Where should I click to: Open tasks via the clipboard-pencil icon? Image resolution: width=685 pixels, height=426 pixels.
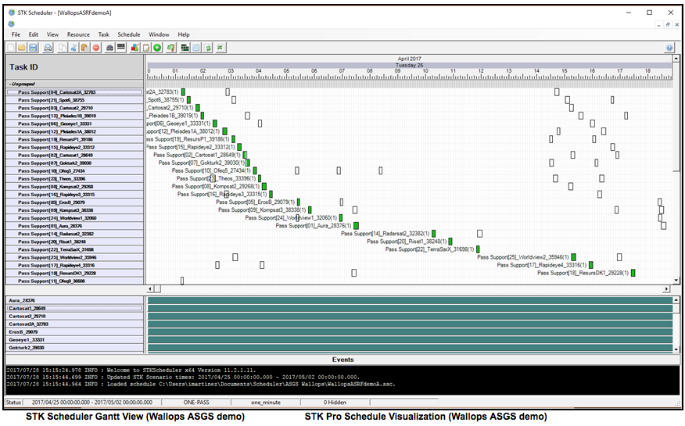click(x=146, y=48)
